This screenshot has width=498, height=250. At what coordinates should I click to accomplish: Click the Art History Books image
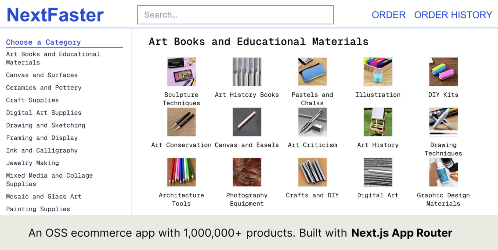point(247,72)
